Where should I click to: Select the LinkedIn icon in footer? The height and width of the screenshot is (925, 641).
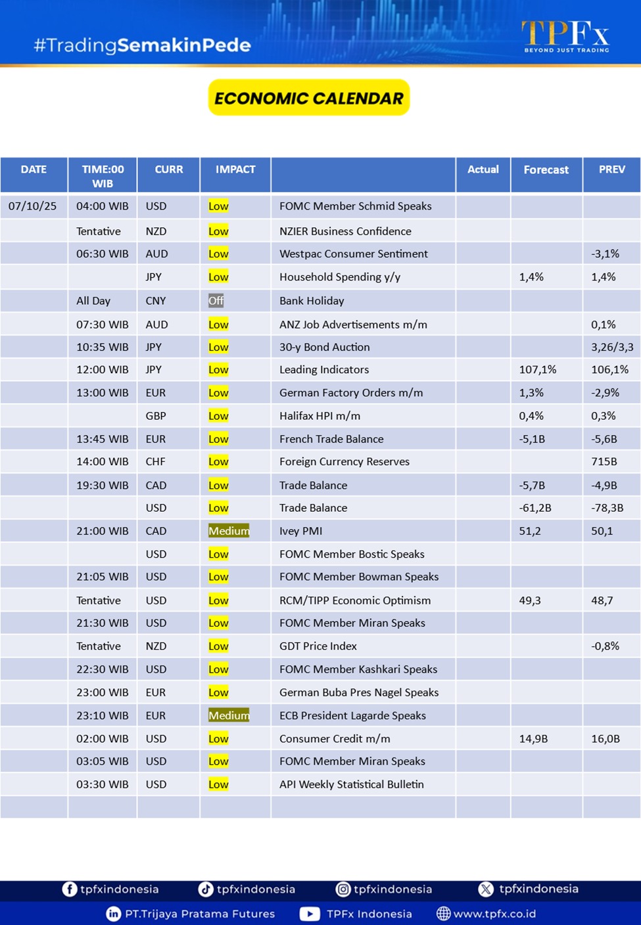[x=113, y=914]
